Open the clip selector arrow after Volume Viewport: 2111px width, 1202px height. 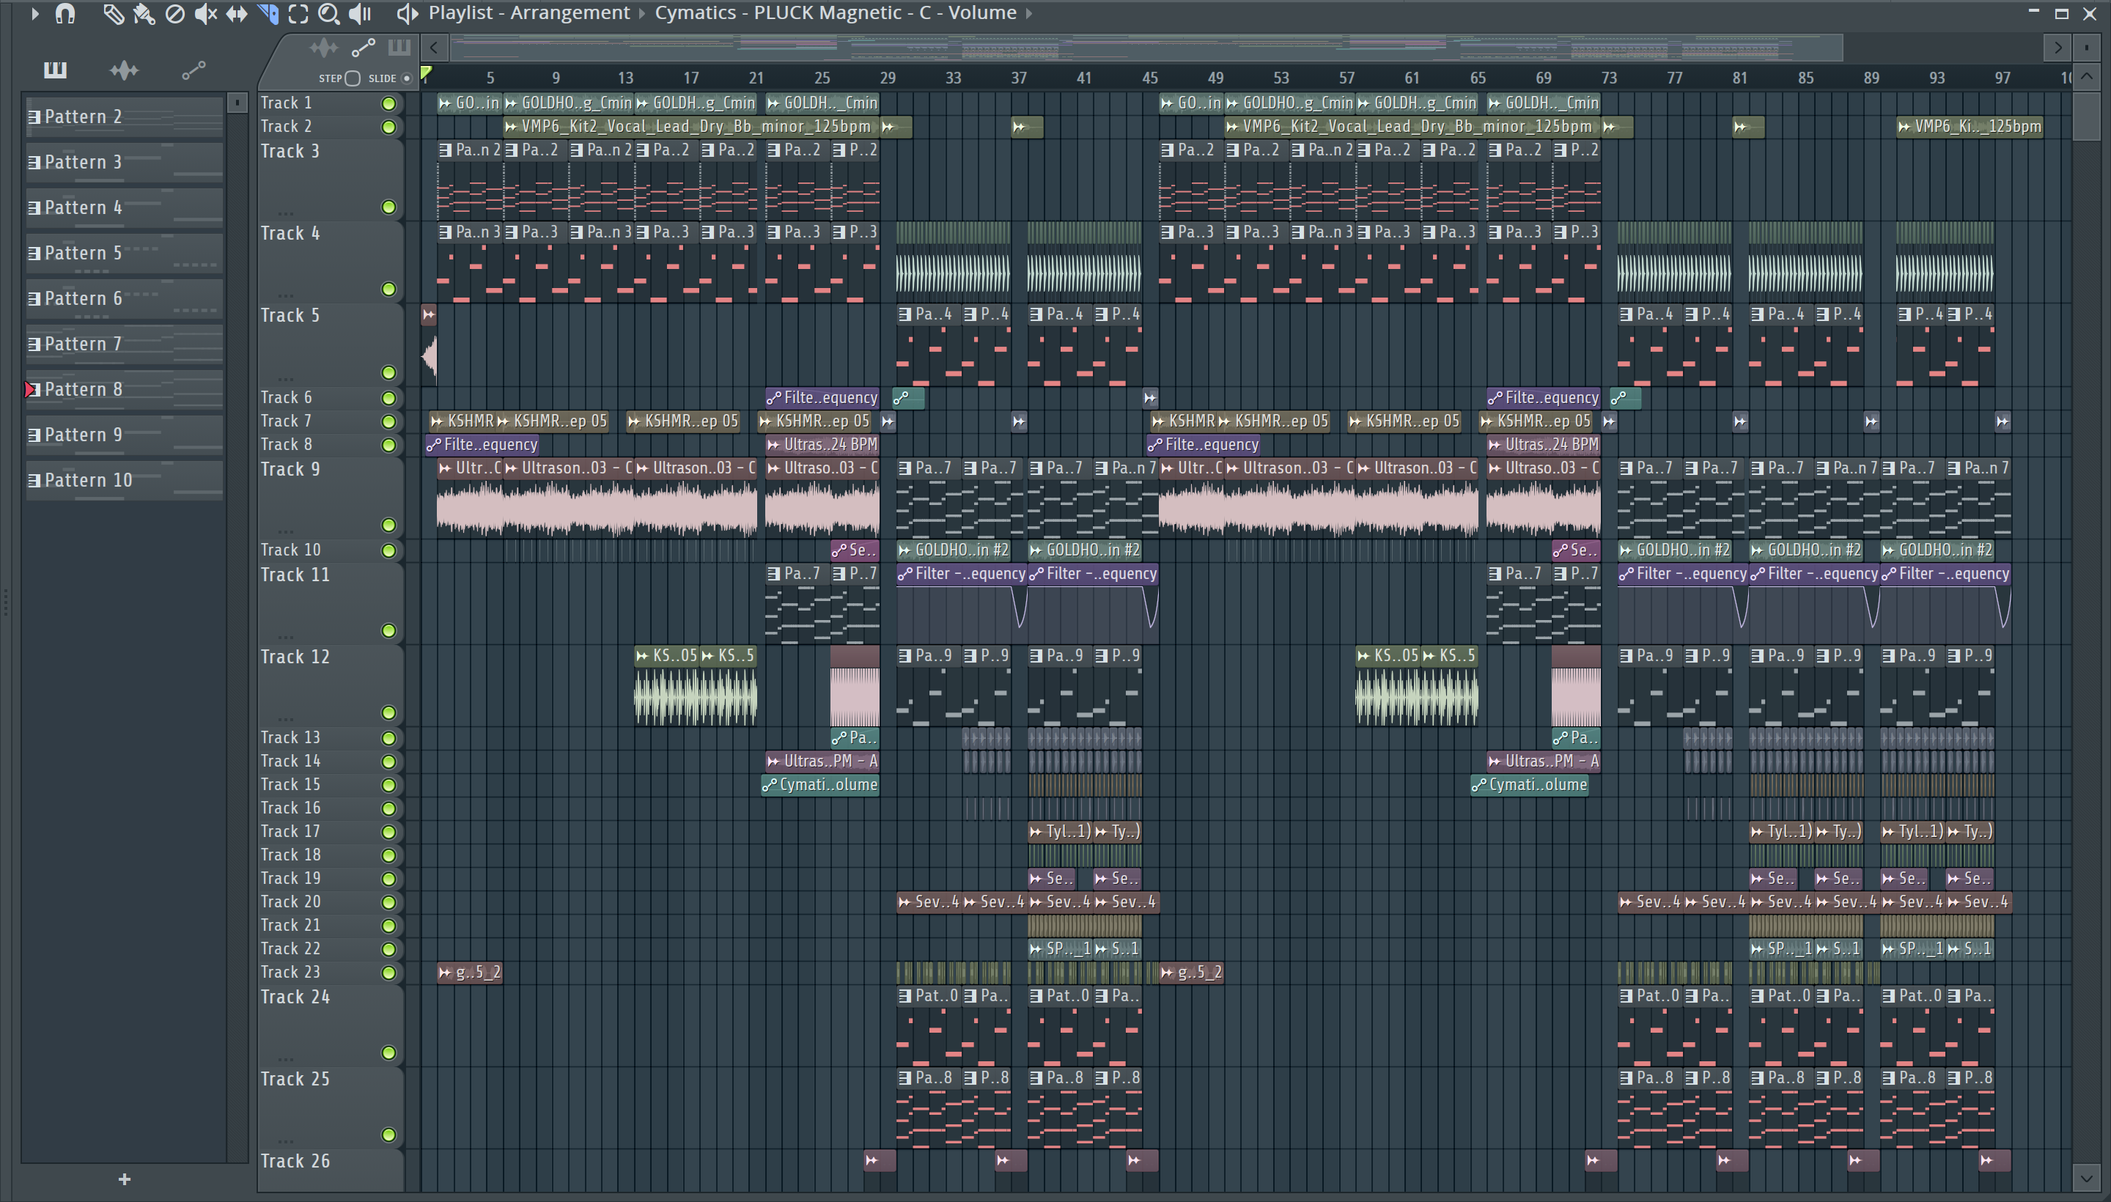(x=1028, y=13)
